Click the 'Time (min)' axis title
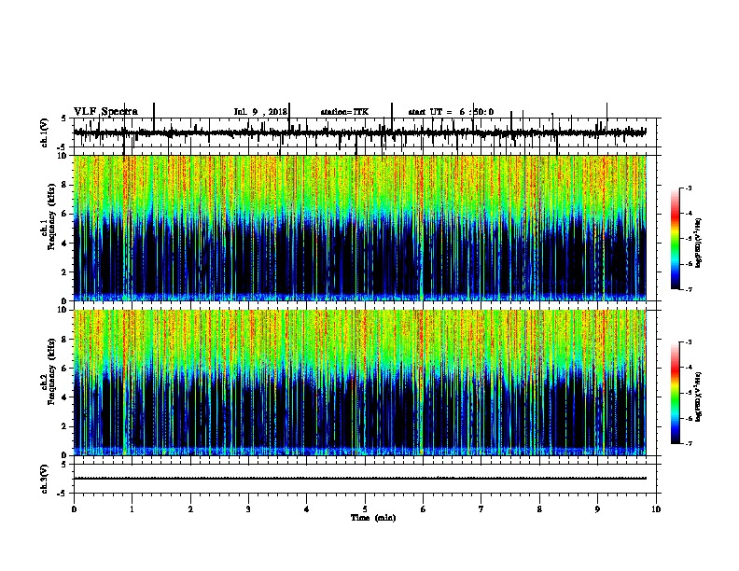Image resolution: width=739 pixels, height=571 pixels. tap(373, 518)
